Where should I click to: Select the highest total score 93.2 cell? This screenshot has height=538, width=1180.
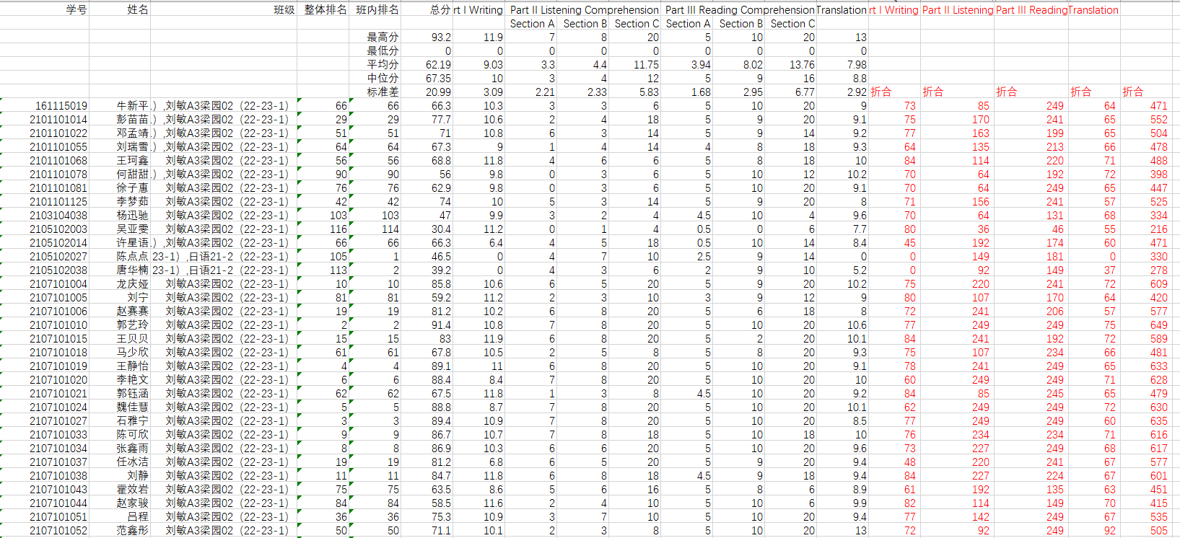point(440,38)
